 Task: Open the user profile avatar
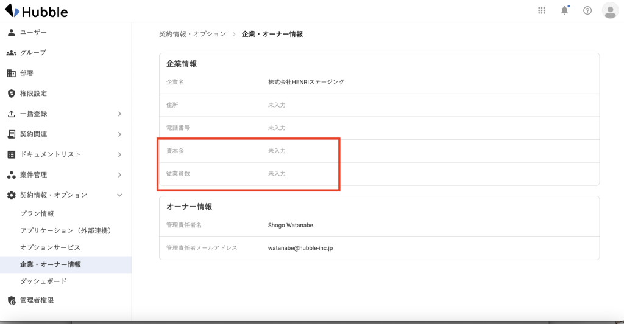(609, 10)
